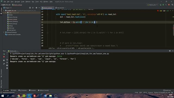Click the Debug bug icon in toolbar
Image resolution: width=174 pixels, height=98 pixels.
click(163, 5)
